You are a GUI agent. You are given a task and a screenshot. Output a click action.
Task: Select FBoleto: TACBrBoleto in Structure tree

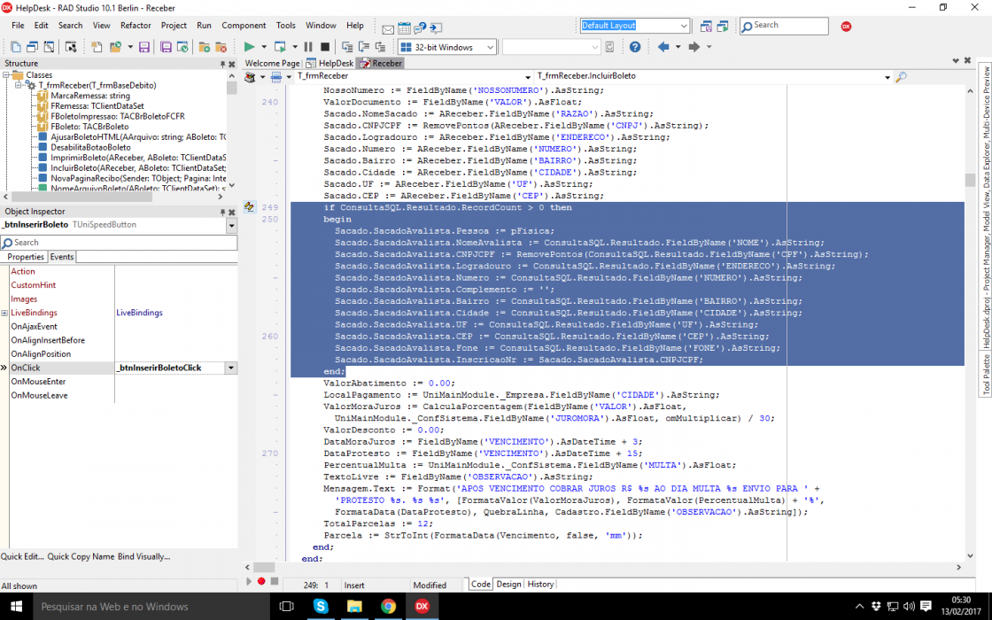(89, 127)
